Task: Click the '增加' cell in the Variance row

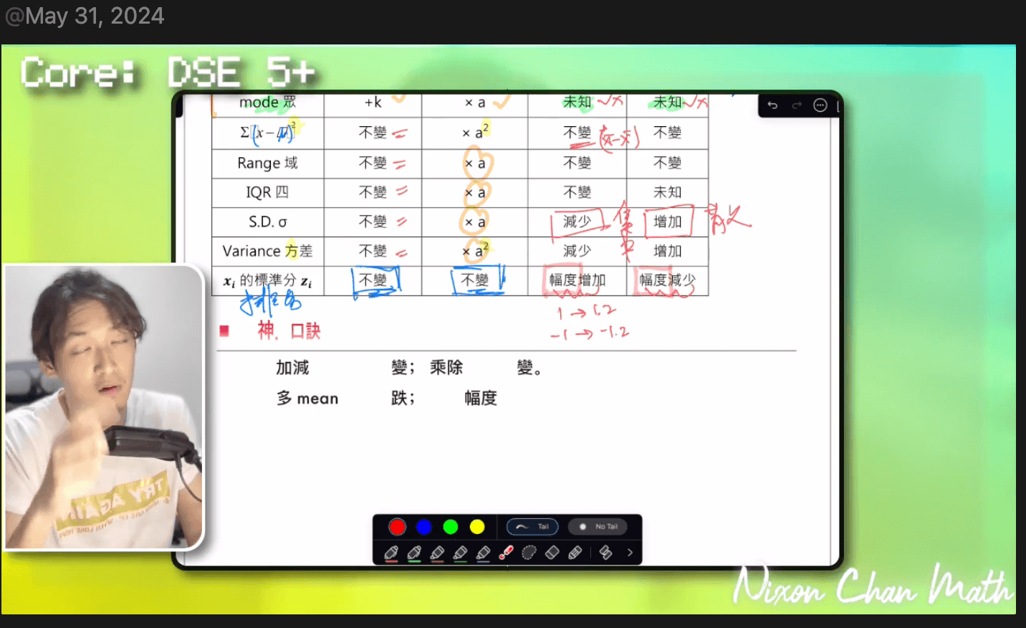Action: point(667,251)
